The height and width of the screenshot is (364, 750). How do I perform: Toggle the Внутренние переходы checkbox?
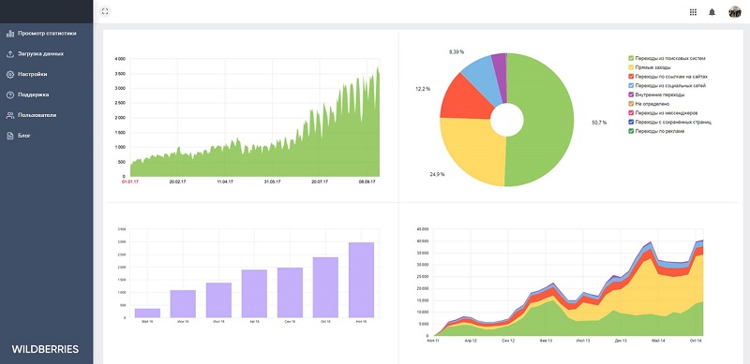(631, 95)
